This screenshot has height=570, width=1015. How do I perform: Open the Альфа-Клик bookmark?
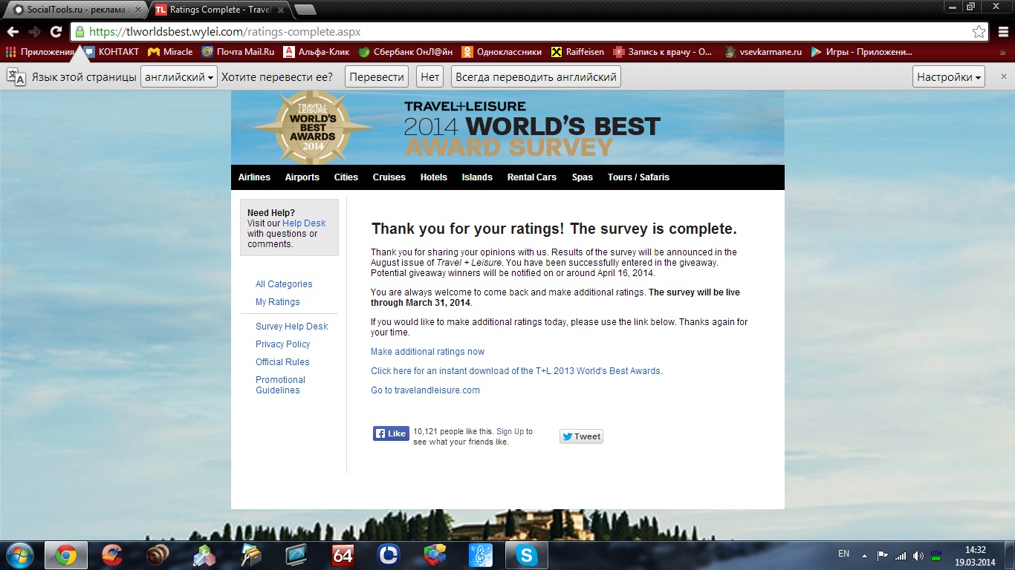click(x=317, y=52)
